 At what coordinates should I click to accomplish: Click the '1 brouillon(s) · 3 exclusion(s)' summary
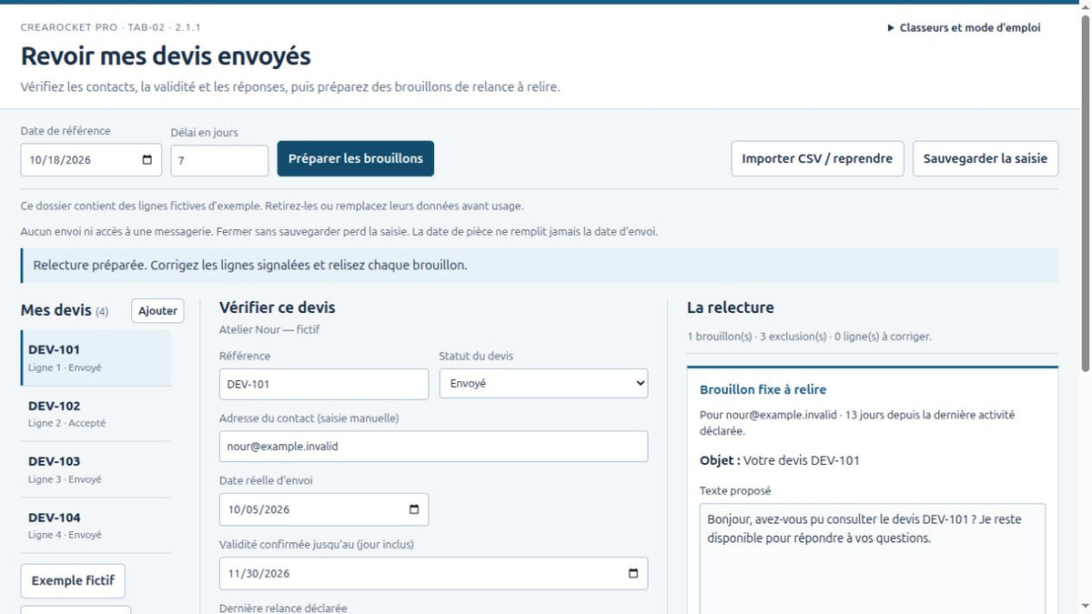click(809, 337)
